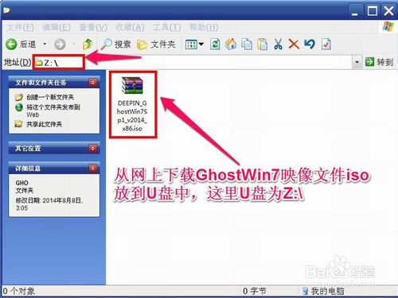Click the greyed Forward arrow button
Viewport: 398px width, 298px height.
(x=60, y=45)
